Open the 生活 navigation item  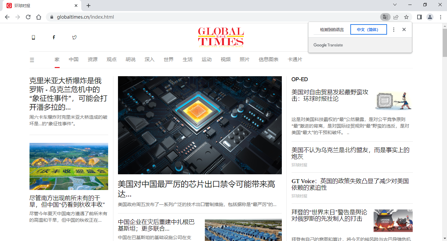coord(188,60)
